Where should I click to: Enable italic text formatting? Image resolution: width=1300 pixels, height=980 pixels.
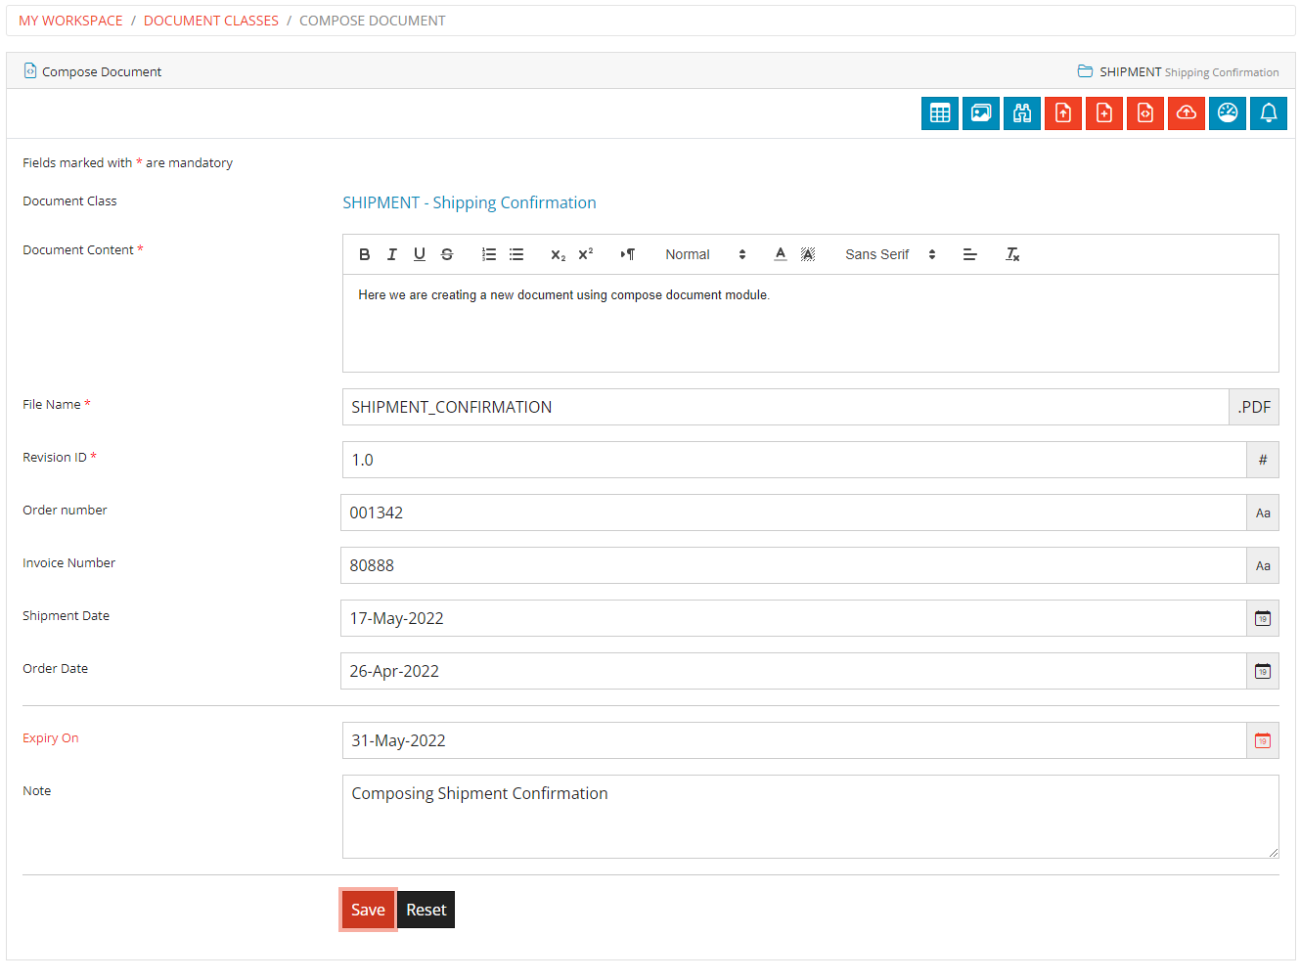click(392, 254)
